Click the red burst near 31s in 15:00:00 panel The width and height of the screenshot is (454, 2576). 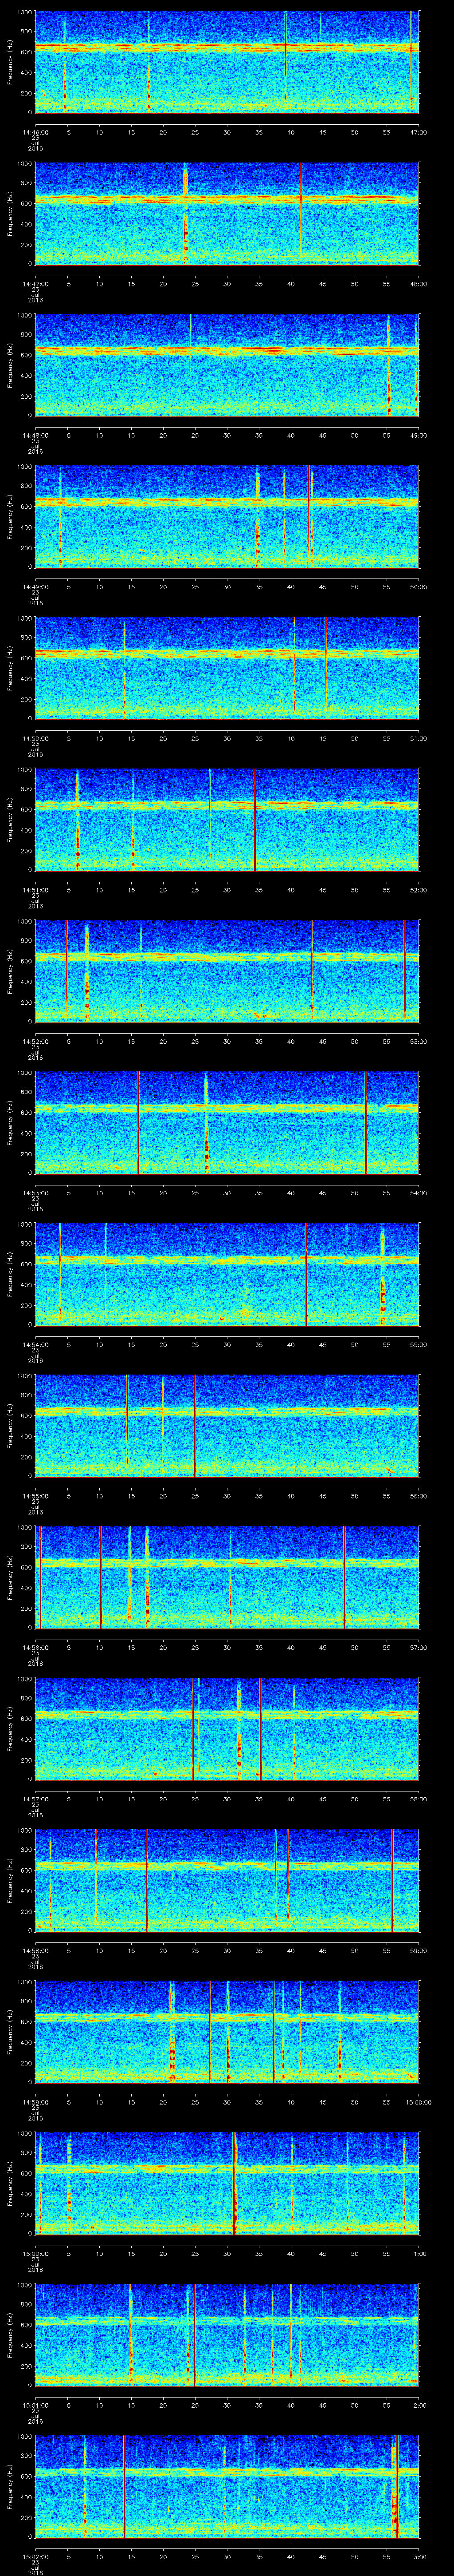point(235,2182)
